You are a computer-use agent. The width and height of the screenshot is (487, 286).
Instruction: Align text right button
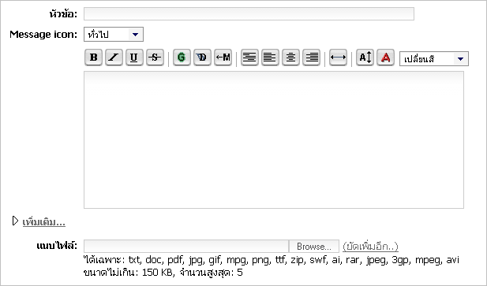pyautogui.click(x=311, y=58)
